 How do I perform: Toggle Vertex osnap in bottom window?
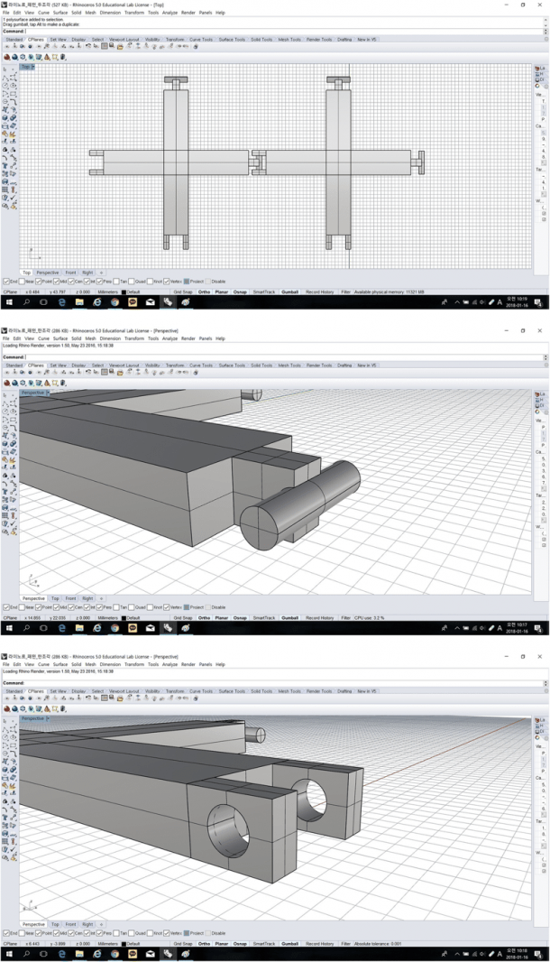[x=167, y=933]
